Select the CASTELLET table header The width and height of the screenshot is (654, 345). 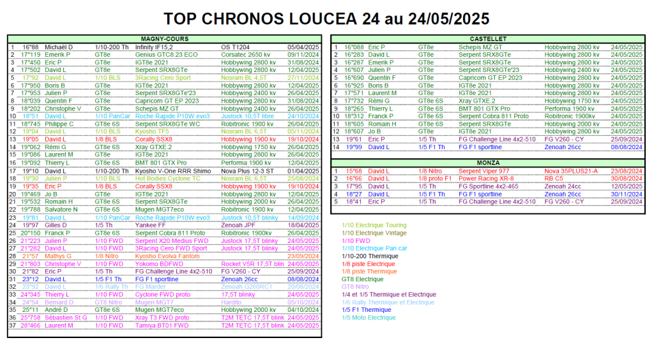pos(488,39)
